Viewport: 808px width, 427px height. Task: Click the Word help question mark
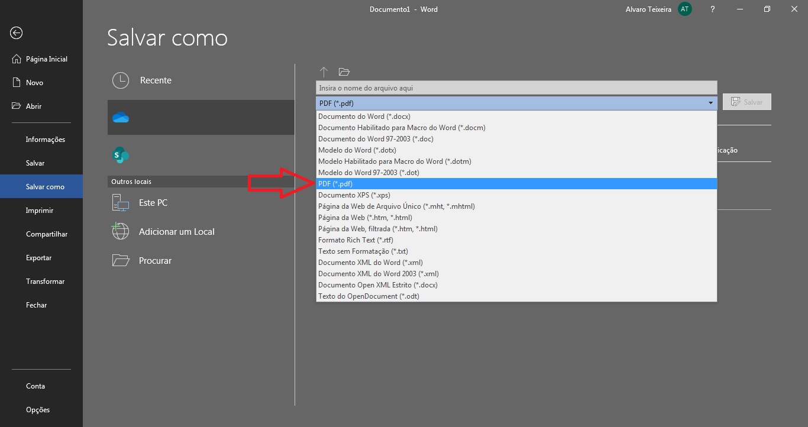coord(712,9)
